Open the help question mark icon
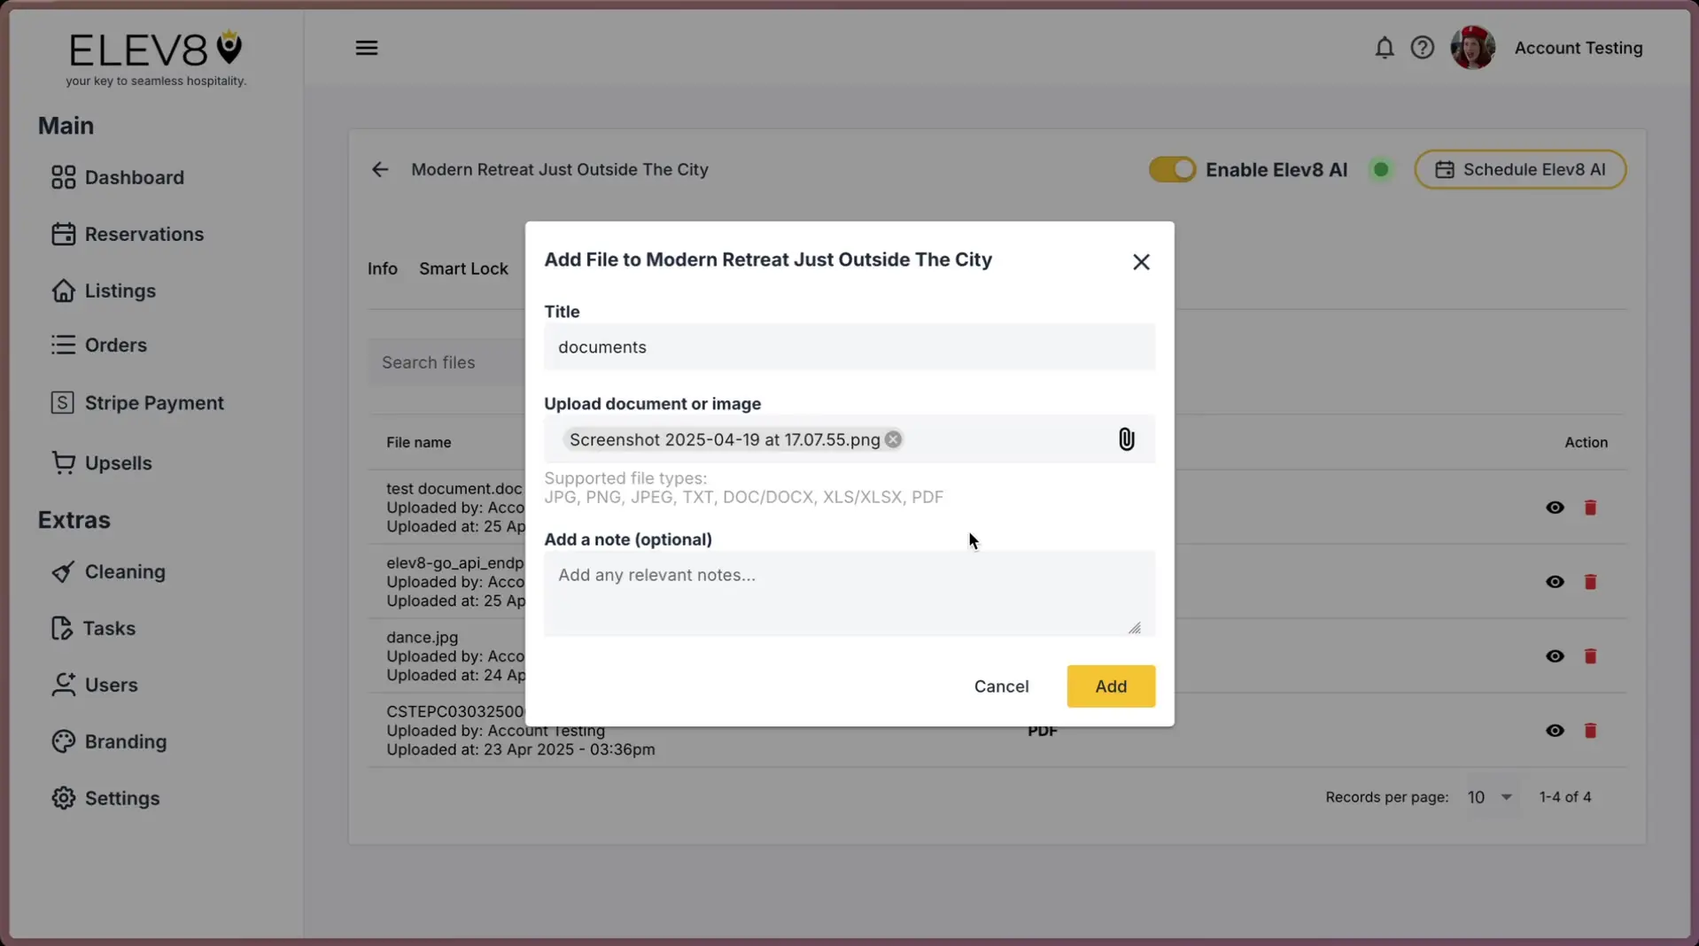The image size is (1699, 946). (x=1422, y=47)
